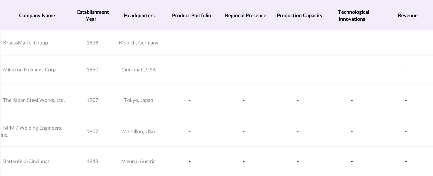Click the 1860 establishment year cell
The image size is (433, 176).
pos(92,70)
